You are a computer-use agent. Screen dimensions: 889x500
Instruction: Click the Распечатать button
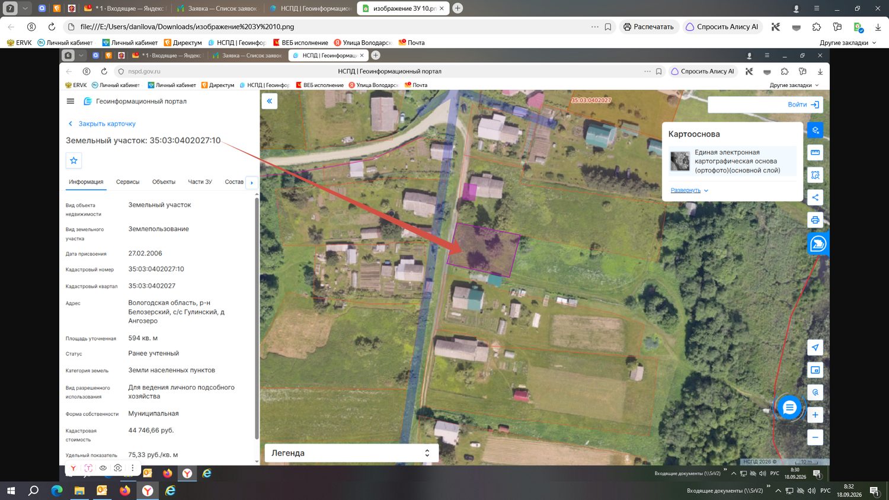[x=648, y=27]
